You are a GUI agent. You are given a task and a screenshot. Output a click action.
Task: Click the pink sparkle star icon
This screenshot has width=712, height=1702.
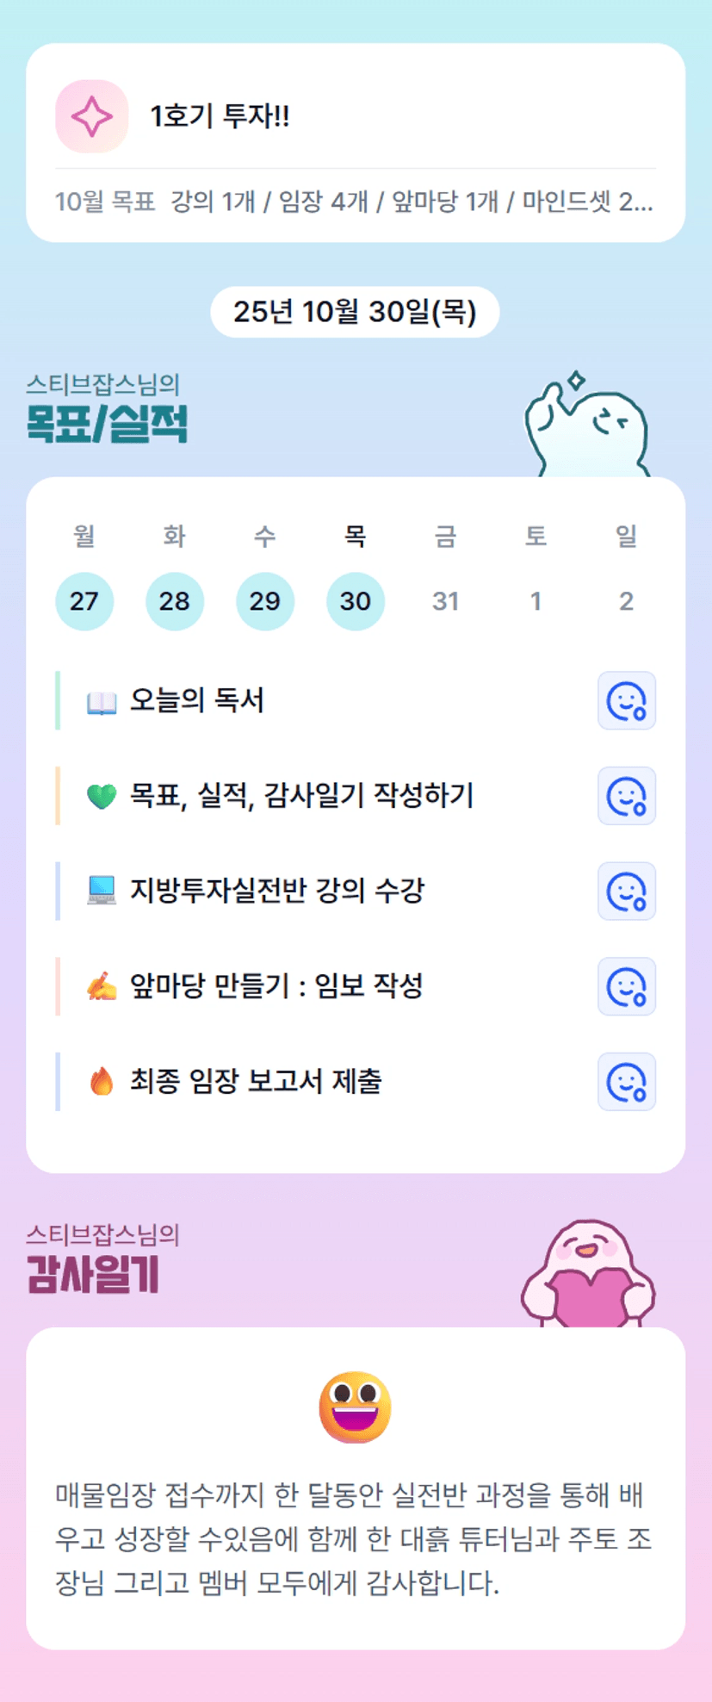[92, 116]
